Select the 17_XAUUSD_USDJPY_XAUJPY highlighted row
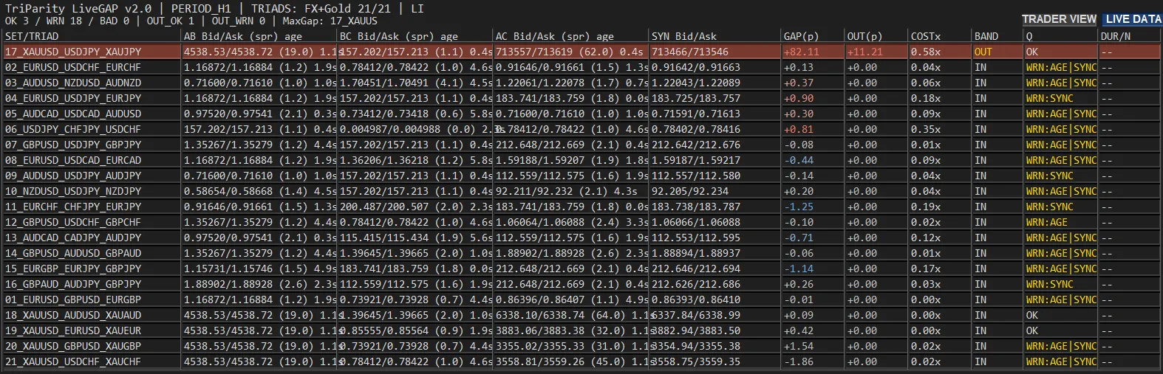Image resolution: width=1163 pixels, height=374 pixels. 581,52
